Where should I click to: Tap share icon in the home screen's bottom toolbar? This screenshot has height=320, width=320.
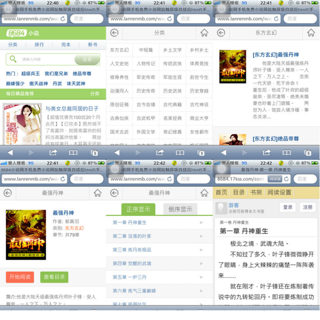point(53,152)
